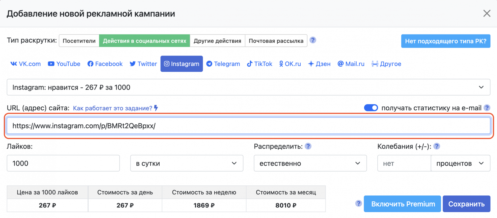The image size is (497, 218).
Task: Open the 'в сутки' period dropdown
Action: click(x=186, y=163)
